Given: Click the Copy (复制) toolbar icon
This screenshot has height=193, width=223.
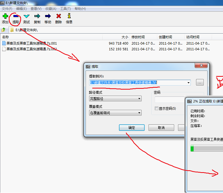Looking at the screenshot, I should point(37,16).
